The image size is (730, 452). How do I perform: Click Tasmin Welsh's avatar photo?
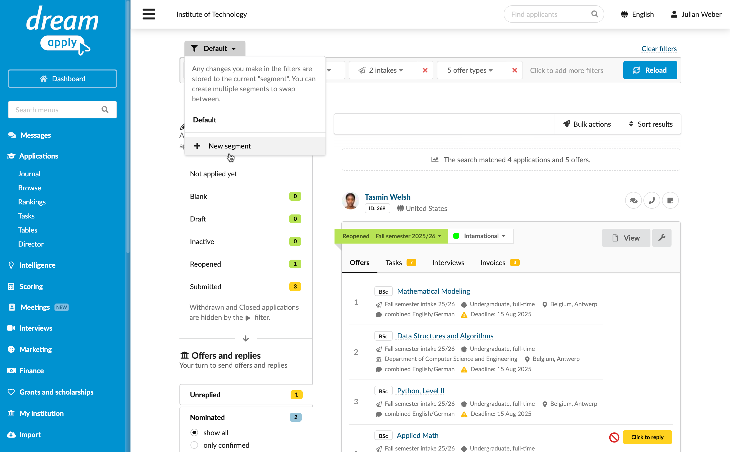[350, 201]
